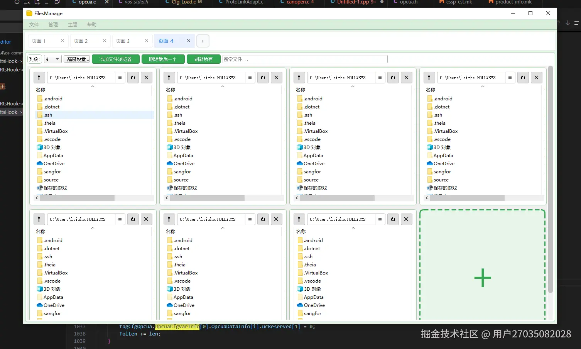Open Untitled-1.cpp tab in background editor
This screenshot has width=581, height=349.
coord(353,2)
